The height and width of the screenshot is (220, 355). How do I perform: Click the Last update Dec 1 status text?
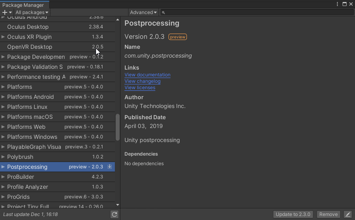pyautogui.click(x=30, y=214)
